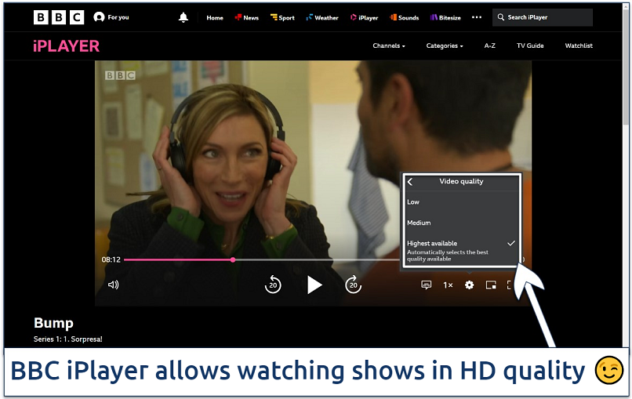Click the search magnifier icon
Viewport: 632px width, 399px height.
500,17
